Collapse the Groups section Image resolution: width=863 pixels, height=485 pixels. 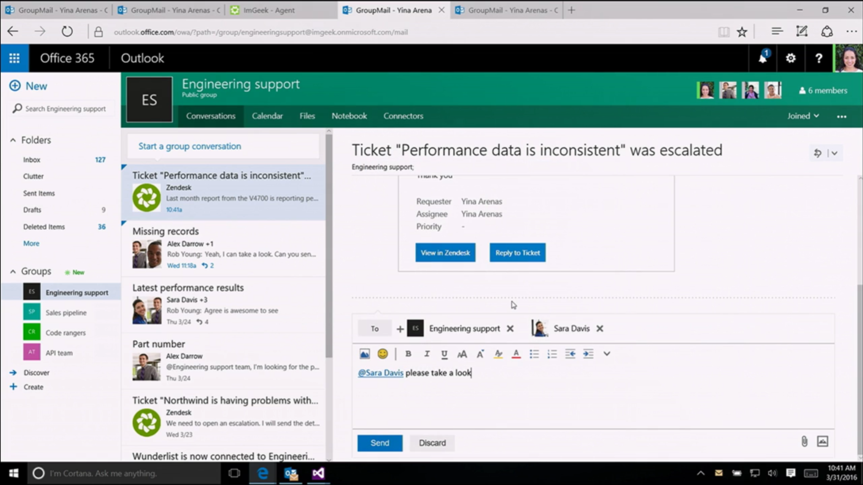tap(13, 271)
